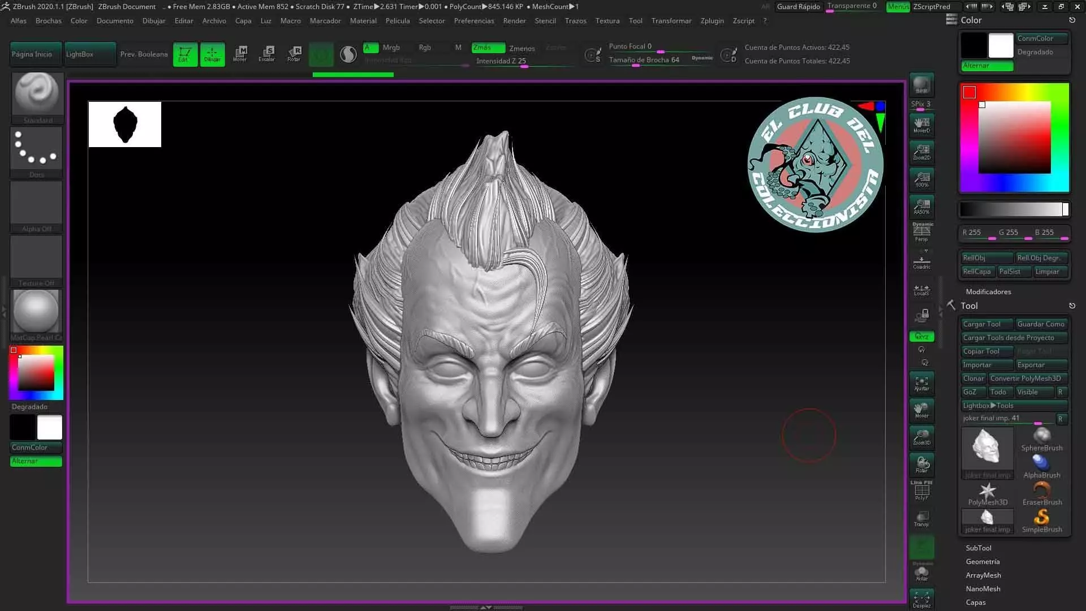
Task: Expand the Geometría subpalette
Action: tap(982, 562)
